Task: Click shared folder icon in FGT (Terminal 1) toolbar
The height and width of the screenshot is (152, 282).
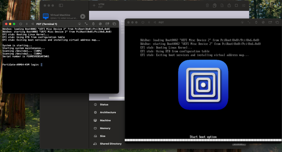Action: [x=107, y=24]
